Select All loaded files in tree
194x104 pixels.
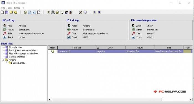click(16, 47)
